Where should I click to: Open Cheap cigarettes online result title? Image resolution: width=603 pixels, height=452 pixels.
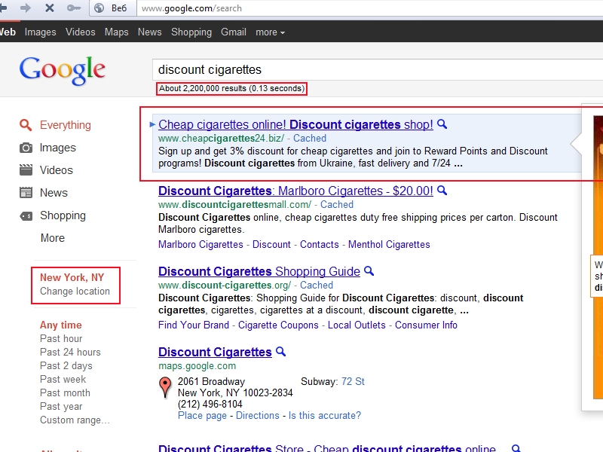click(295, 124)
